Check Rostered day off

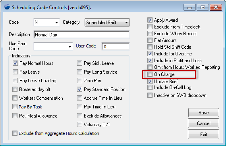(x=15, y=89)
